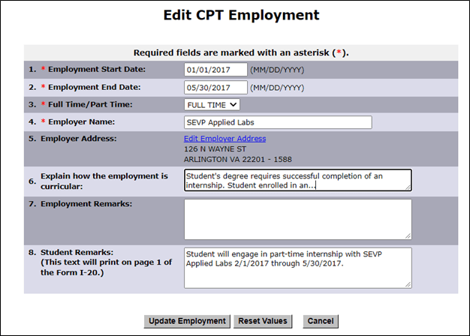This screenshot has width=470, height=336.
Task: Click the 126 N WAYNE ST address text
Action: pos(213,149)
